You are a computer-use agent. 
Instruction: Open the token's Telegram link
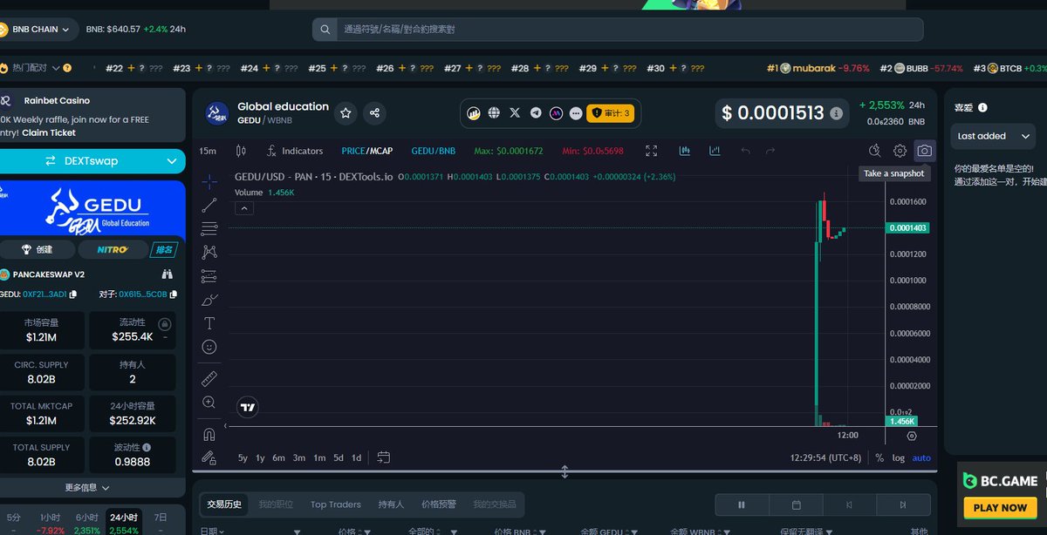(x=536, y=112)
